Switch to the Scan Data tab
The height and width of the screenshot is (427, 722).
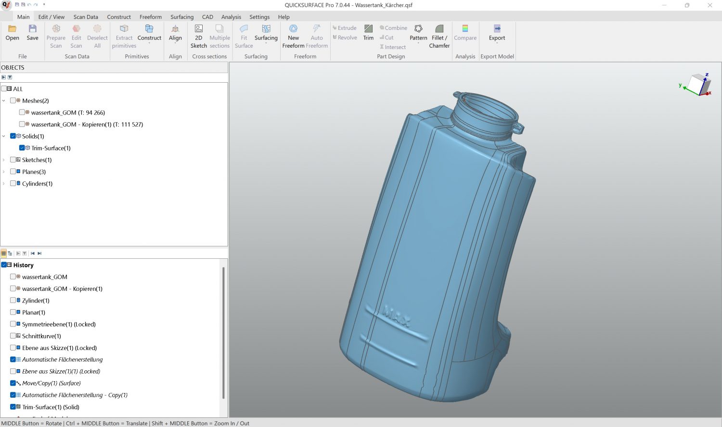click(86, 17)
